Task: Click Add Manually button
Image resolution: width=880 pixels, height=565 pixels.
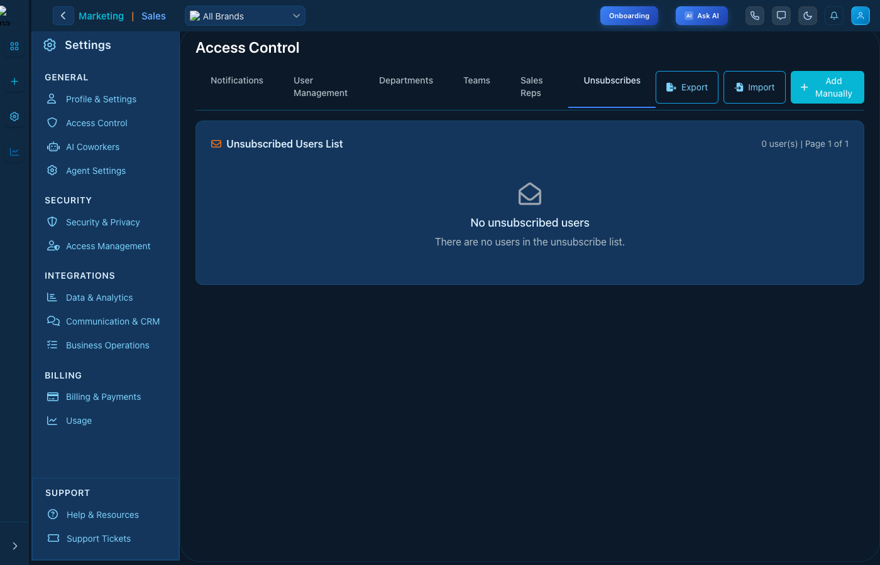Action: [x=827, y=87]
